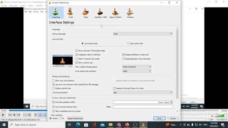Viewport: 228px width, 128px height.
Task: Open the Interface preferences category
Action: 56,13
